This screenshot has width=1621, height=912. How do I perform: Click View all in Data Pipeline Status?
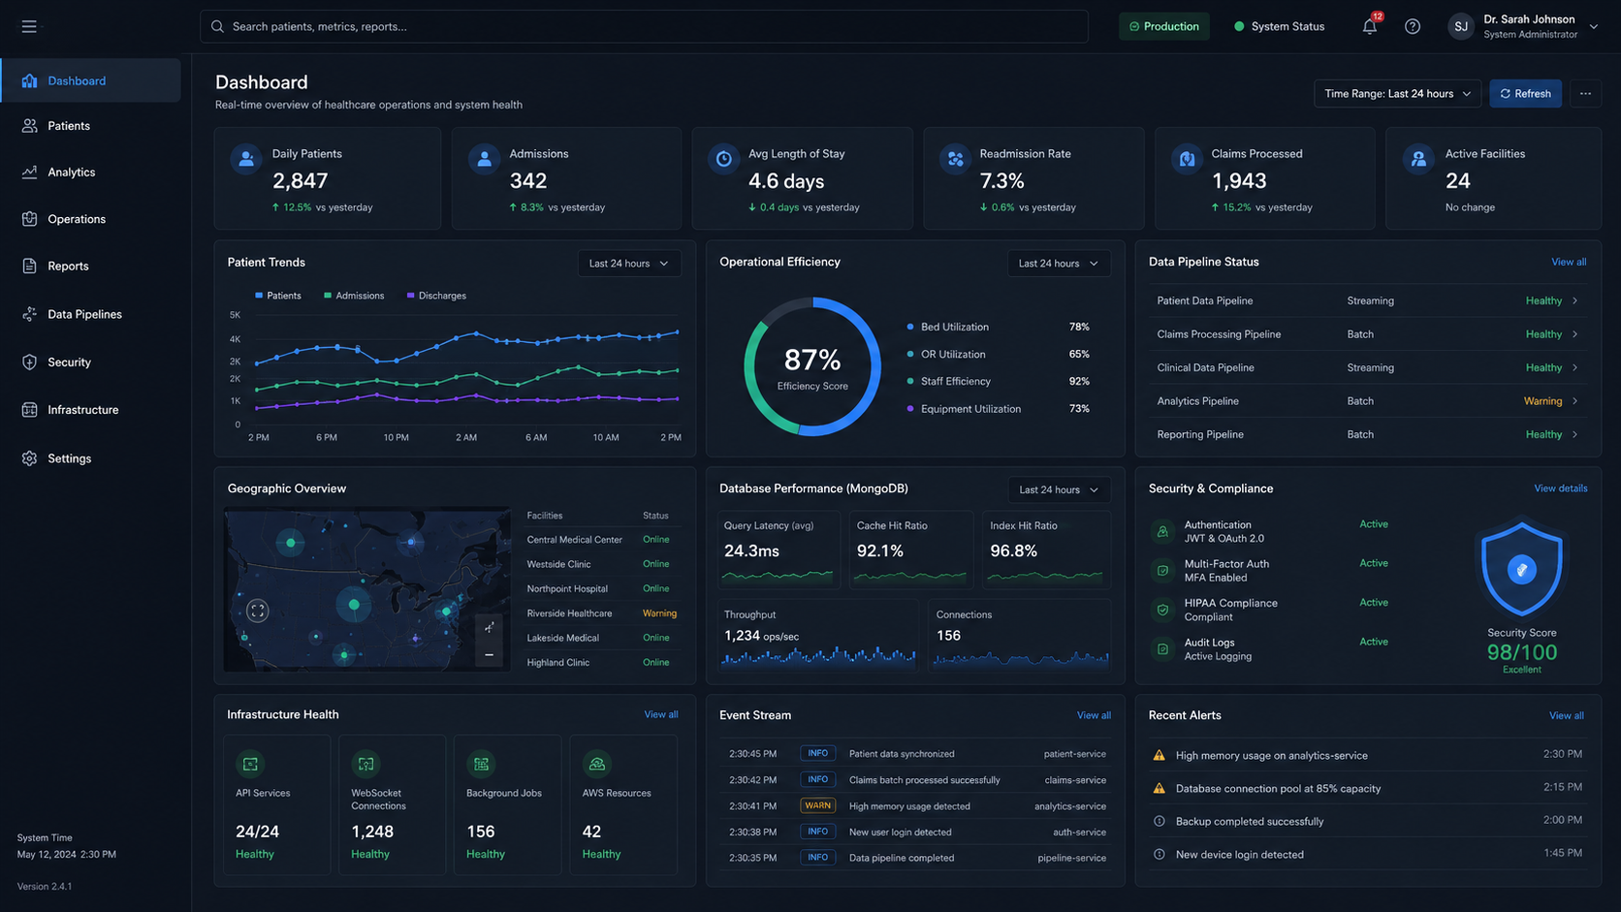pos(1569,262)
